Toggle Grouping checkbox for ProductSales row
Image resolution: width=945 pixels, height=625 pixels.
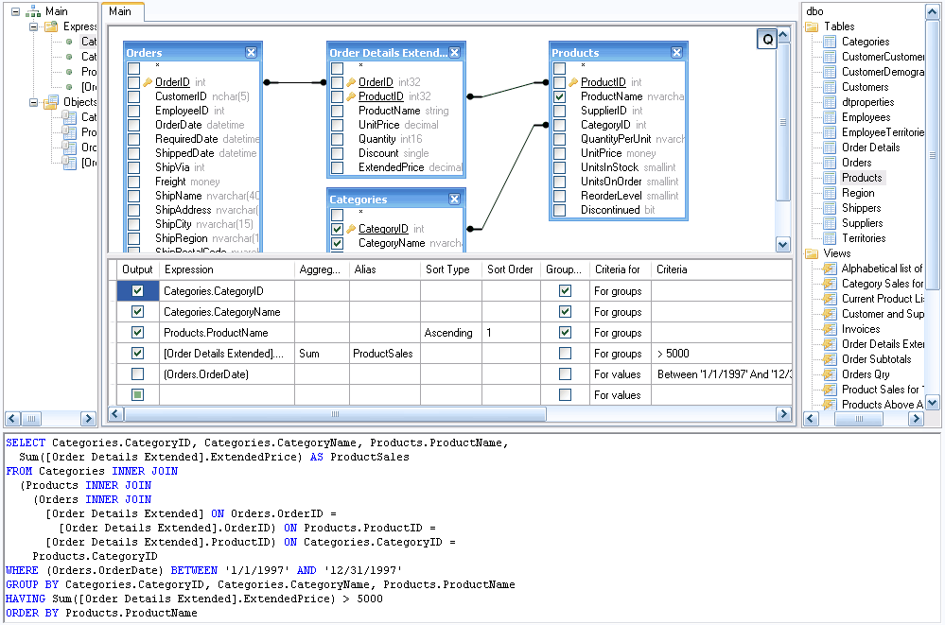point(565,354)
